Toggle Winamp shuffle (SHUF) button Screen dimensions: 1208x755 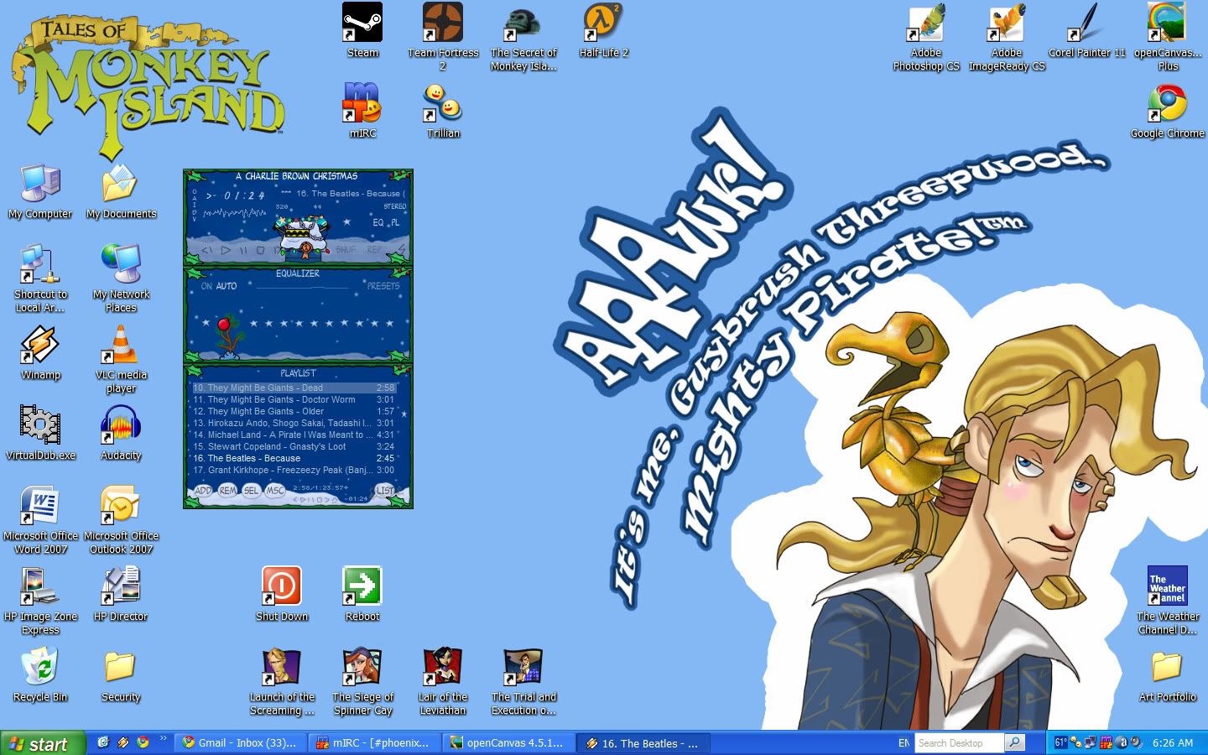coord(346,250)
